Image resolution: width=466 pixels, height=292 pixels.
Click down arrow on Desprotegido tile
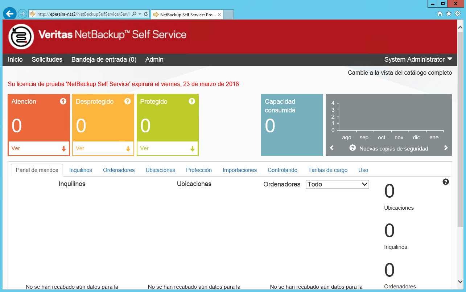(x=128, y=149)
